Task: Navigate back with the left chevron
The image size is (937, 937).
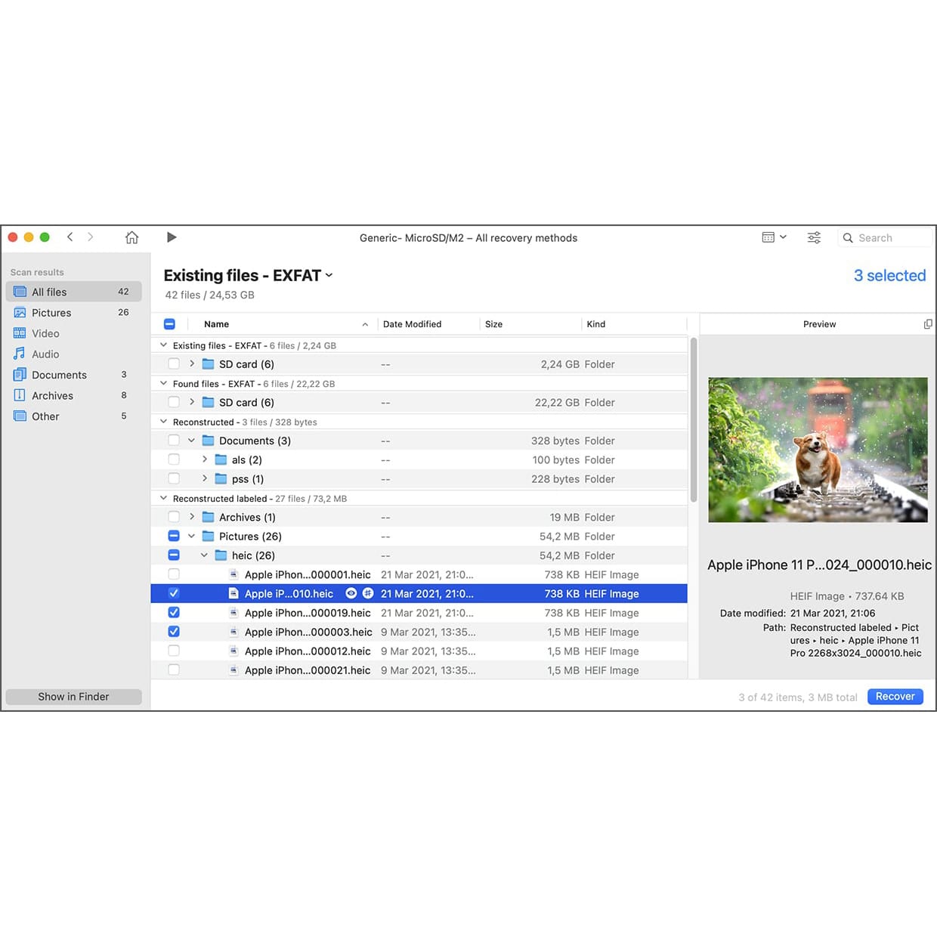Action: point(70,237)
